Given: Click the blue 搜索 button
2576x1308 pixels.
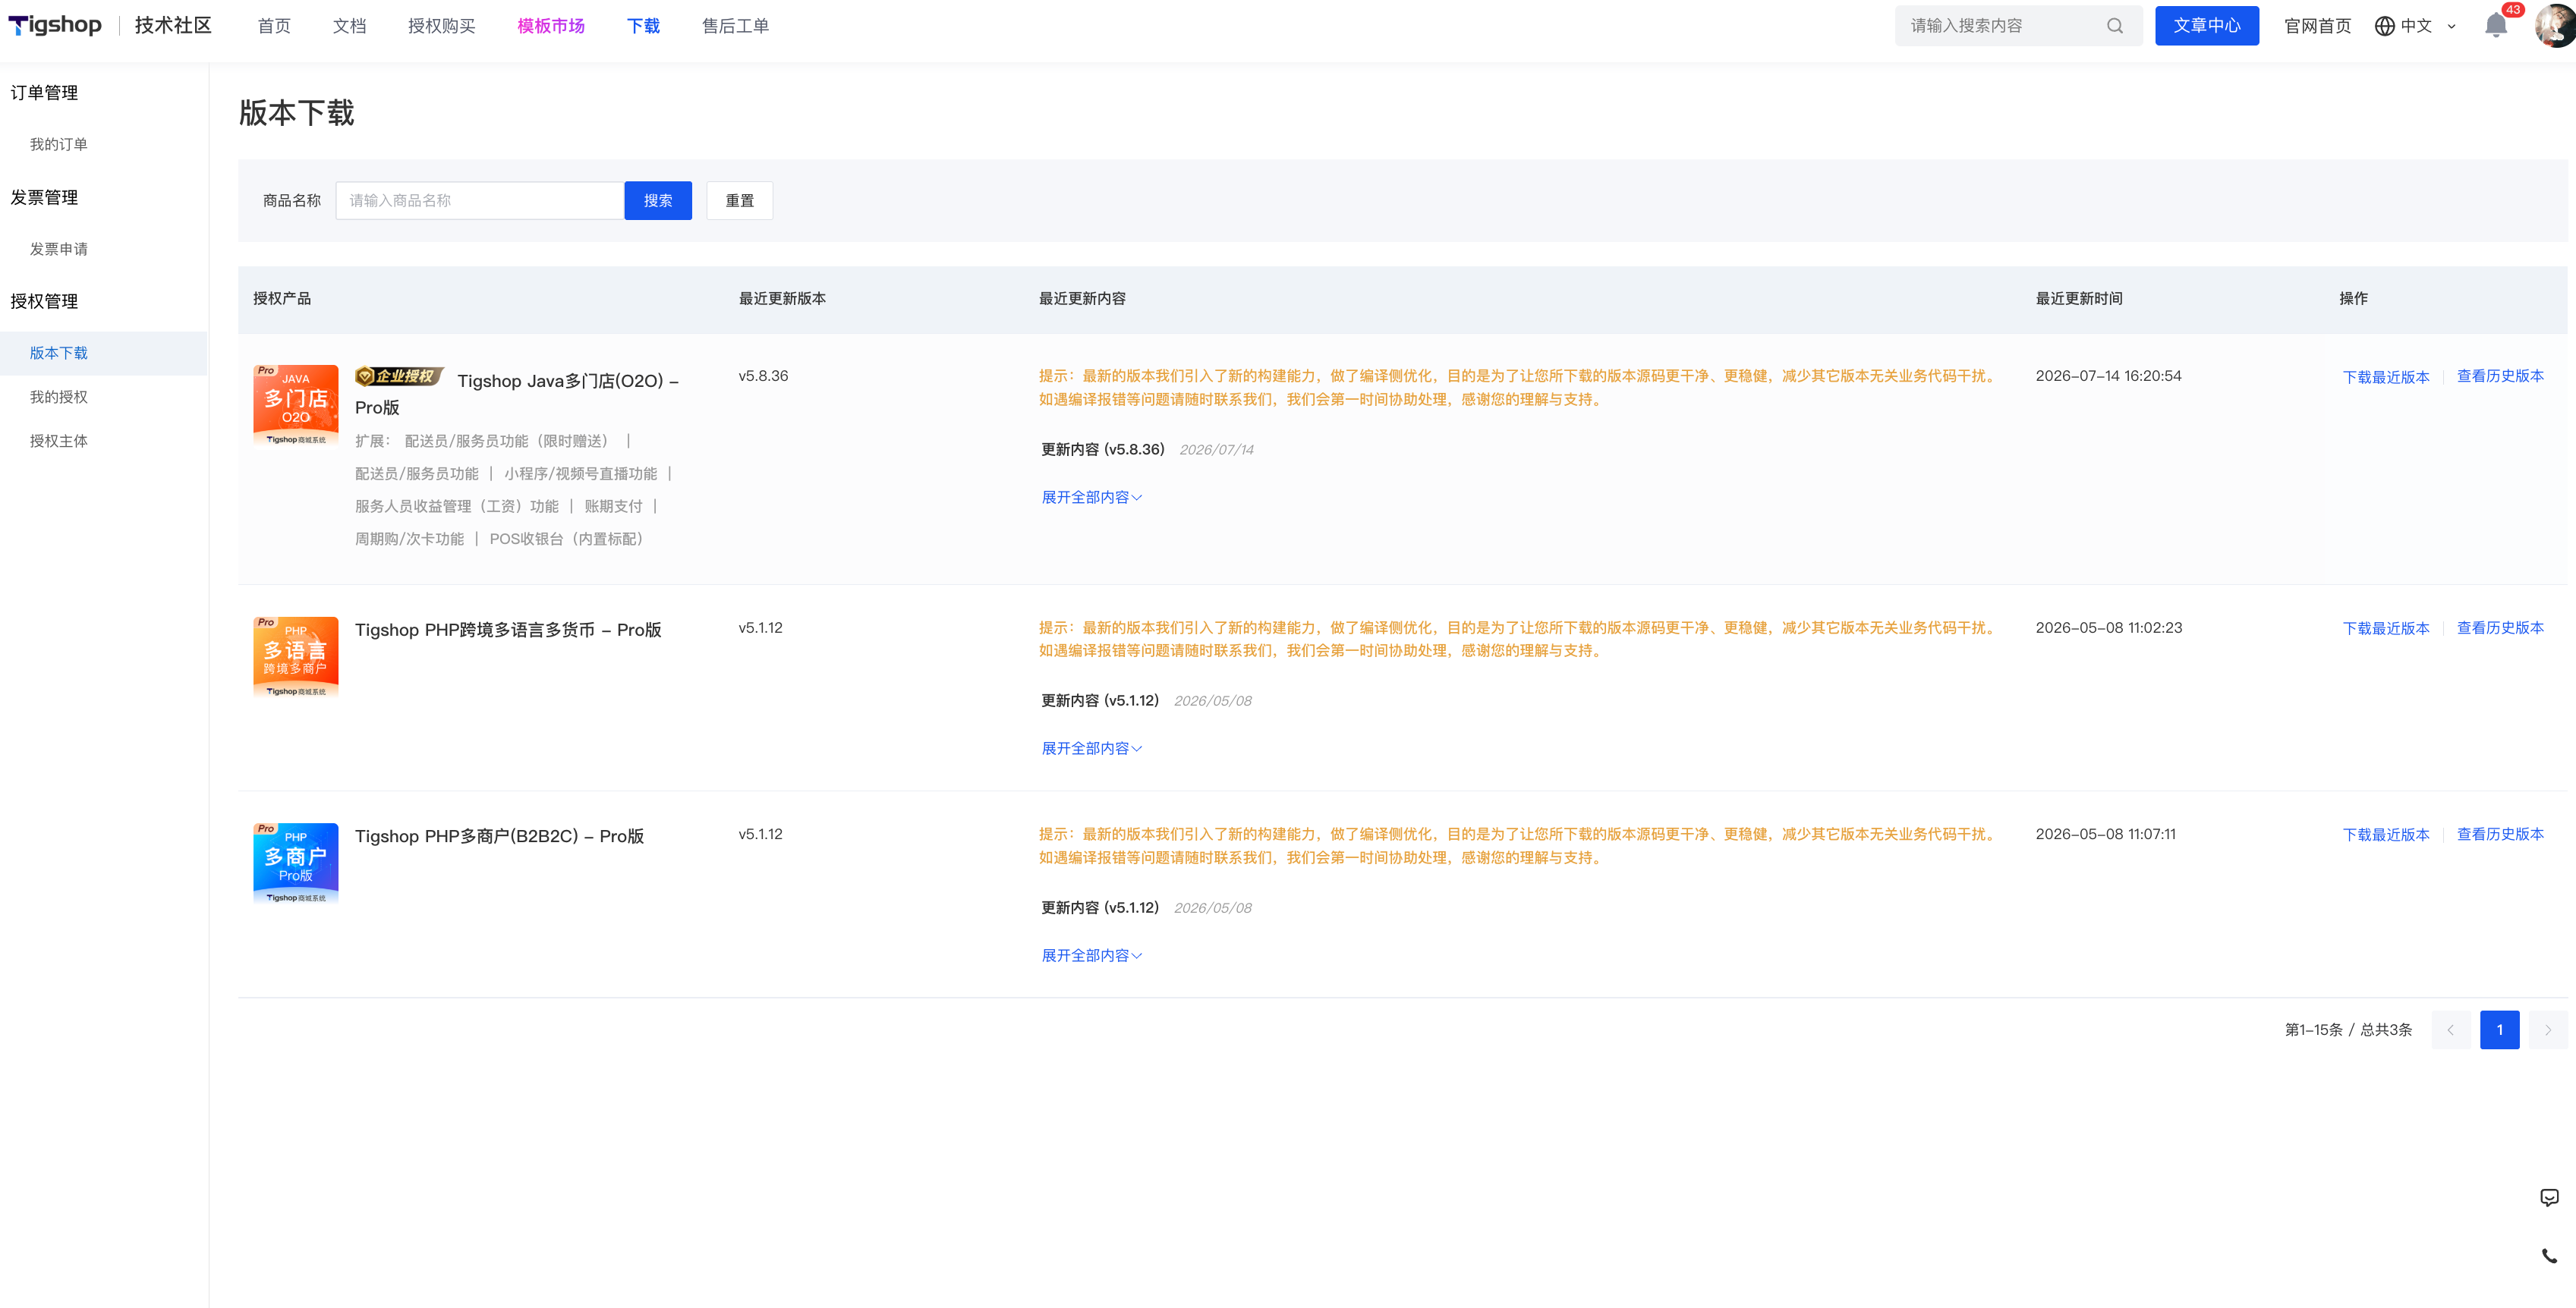Looking at the screenshot, I should point(658,201).
